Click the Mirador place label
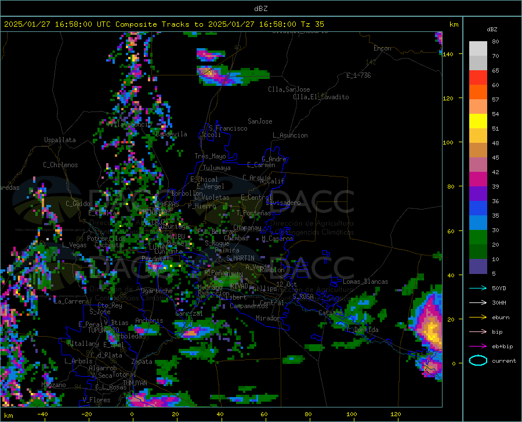The image size is (522, 422). point(268,318)
